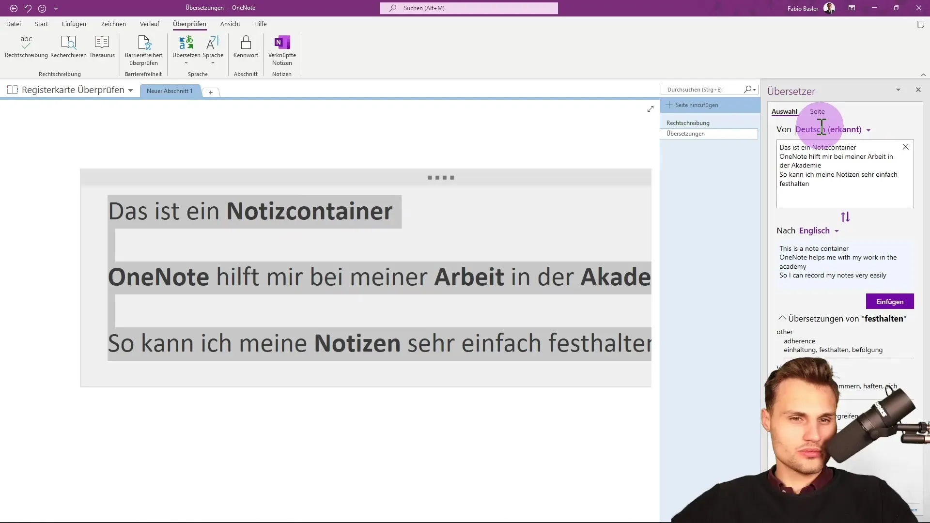Open Fabio Basler account profile picture

tap(829, 8)
